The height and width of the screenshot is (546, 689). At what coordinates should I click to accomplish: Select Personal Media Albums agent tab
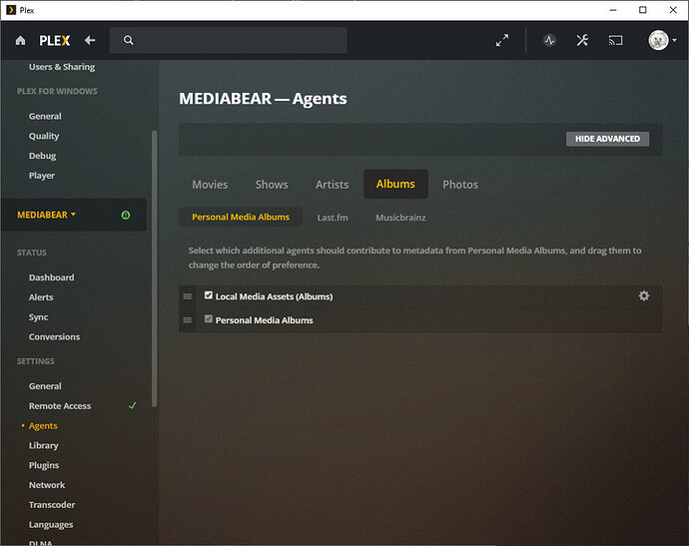coord(241,217)
